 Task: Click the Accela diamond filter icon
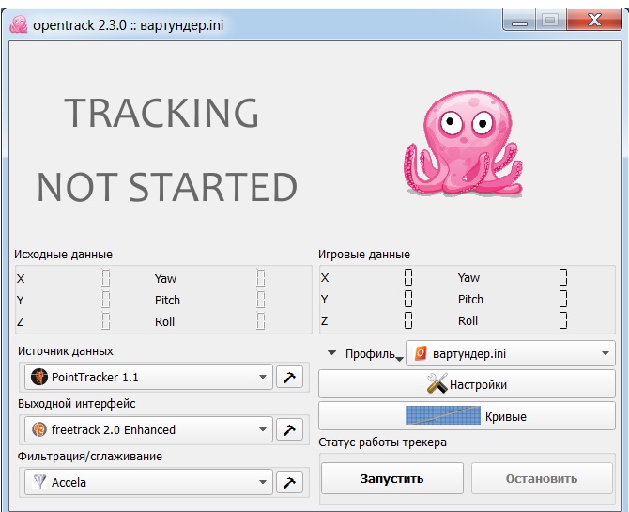point(38,482)
